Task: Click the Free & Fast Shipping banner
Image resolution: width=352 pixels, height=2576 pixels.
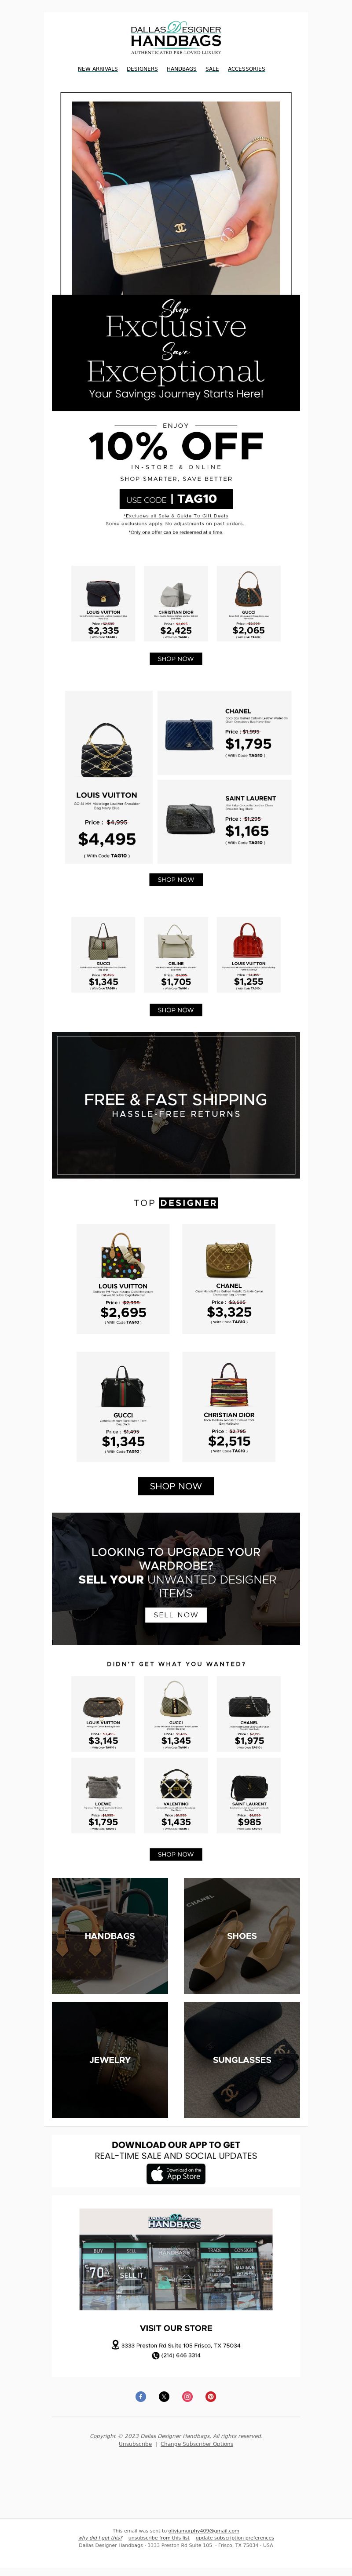Action: [176, 1106]
